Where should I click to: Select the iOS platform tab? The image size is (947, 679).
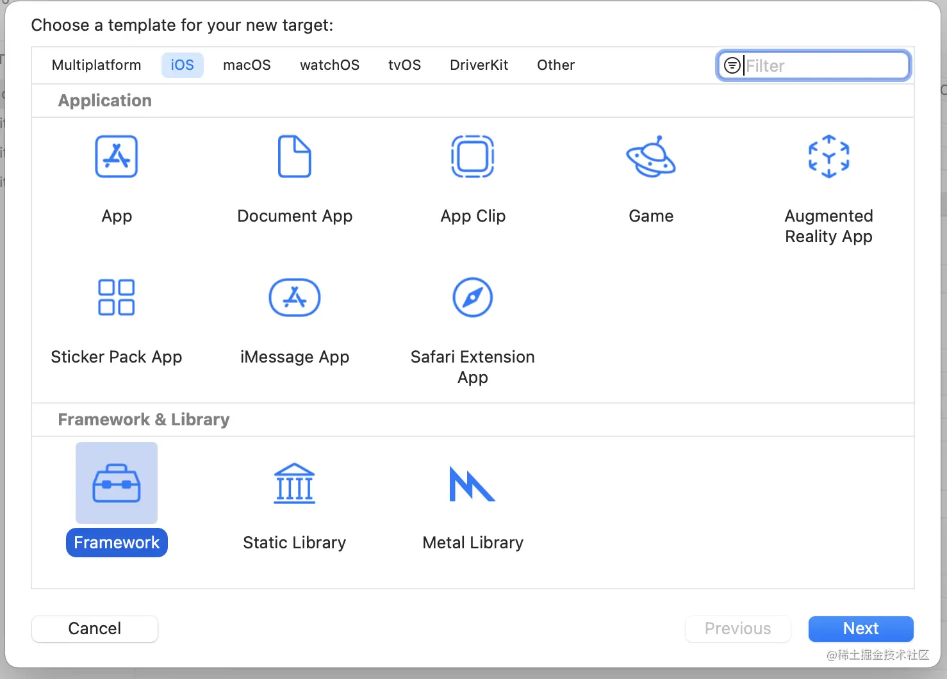[x=182, y=65]
